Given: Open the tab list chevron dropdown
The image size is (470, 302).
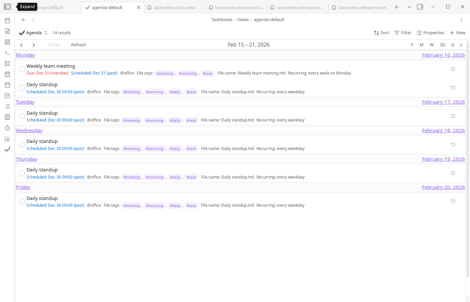Looking at the screenshot, I should click(408, 7).
